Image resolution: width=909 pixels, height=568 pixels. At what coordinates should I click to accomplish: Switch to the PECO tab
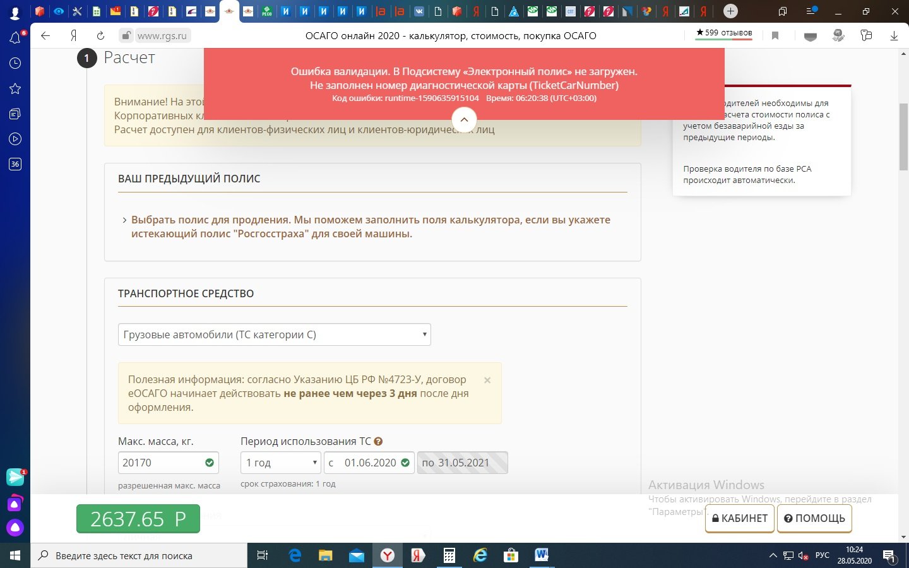point(267,11)
